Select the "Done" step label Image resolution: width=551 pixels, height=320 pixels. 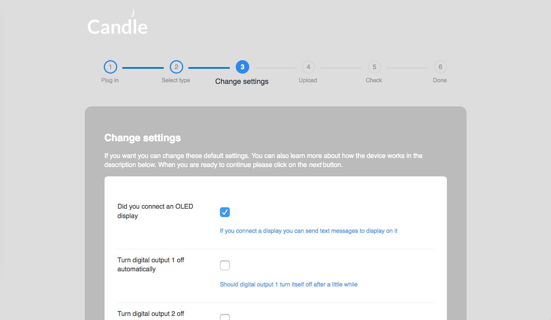coord(440,80)
